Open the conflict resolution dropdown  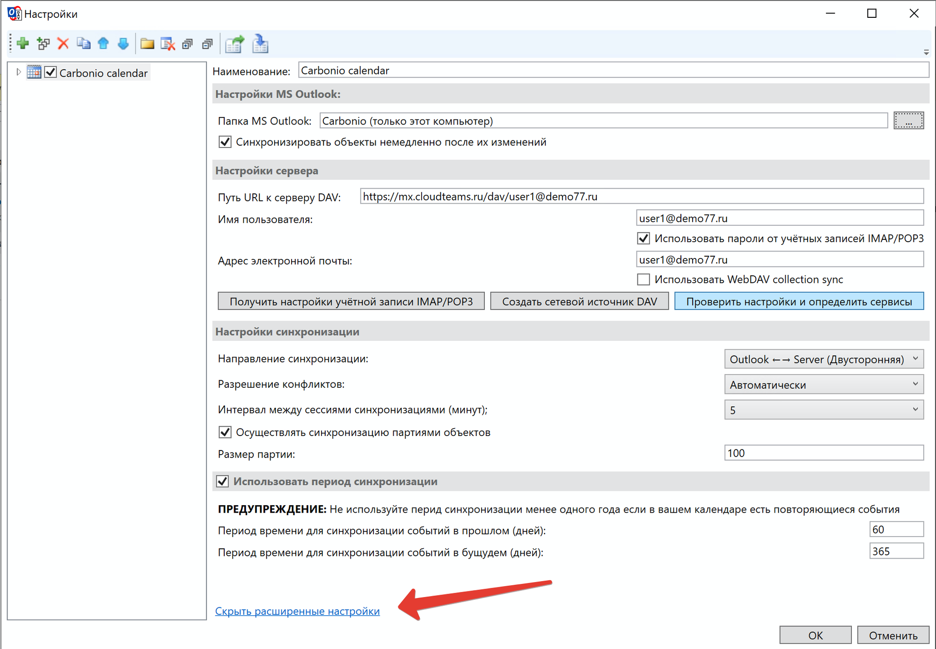tap(824, 384)
